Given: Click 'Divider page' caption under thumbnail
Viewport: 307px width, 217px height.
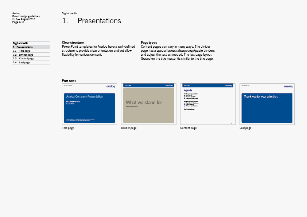Looking at the screenshot, I should tap(129, 128).
